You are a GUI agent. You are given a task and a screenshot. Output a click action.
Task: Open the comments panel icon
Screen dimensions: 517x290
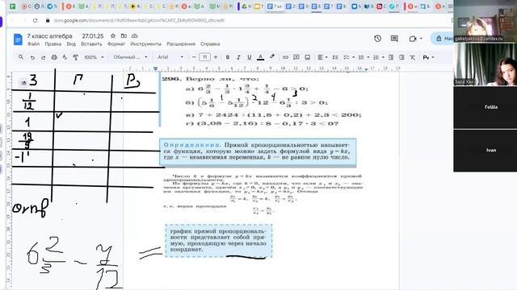(394, 39)
